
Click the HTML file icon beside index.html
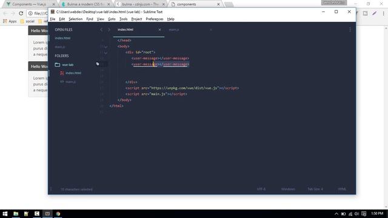(x=62, y=73)
